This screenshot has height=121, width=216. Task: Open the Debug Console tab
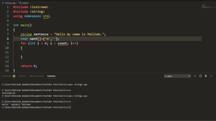pos(36,76)
